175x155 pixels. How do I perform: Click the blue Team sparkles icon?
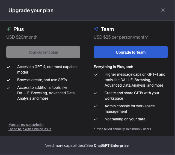[96, 29]
